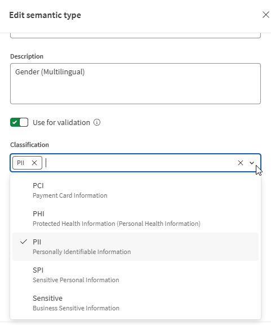Remove the PII tag chip
Viewport: 271px width, 325px height.
tap(34, 163)
